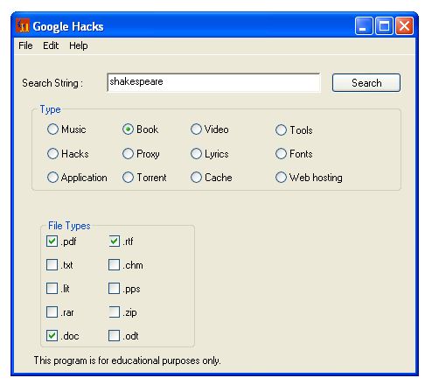
Task: Open the Edit menu
Action: [51, 45]
